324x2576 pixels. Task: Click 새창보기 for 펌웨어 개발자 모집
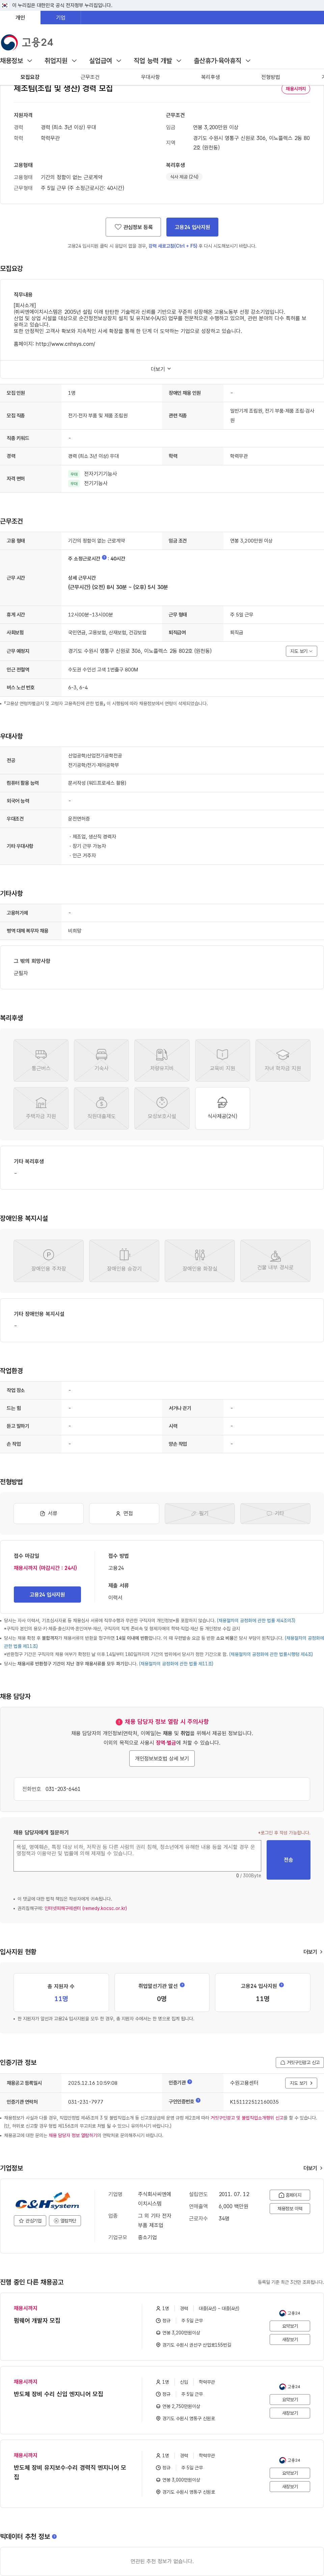click(x=290, y=2339)
